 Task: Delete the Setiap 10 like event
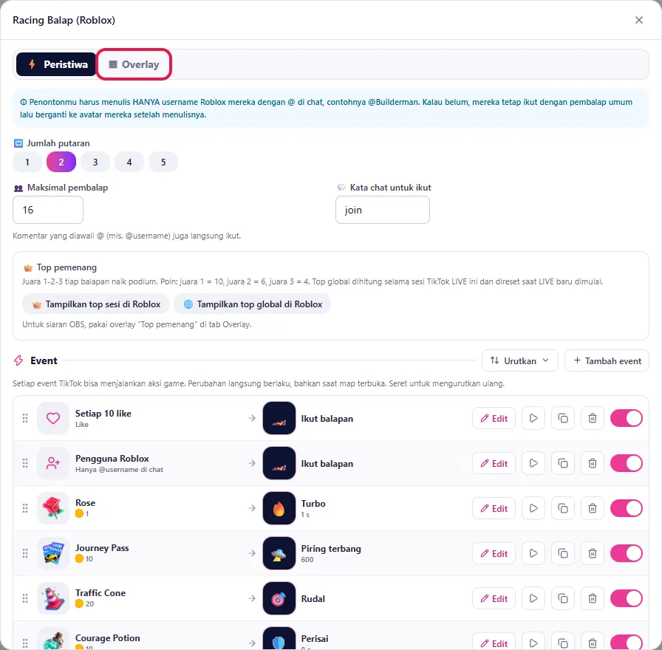point(593,418)
